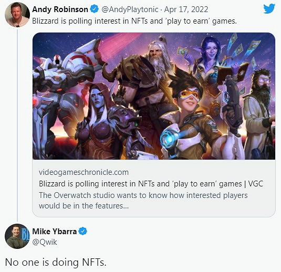Open the Blizzard characters article image
The height and width of the screenshot is (272, 281).
pos(154,96)
